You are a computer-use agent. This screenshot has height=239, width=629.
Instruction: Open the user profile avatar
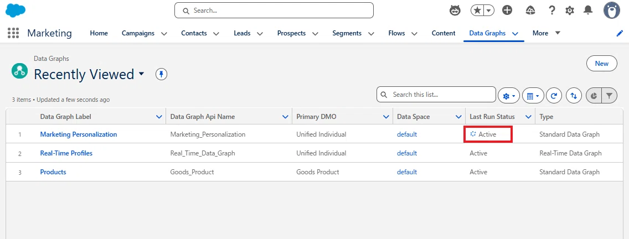612,11
